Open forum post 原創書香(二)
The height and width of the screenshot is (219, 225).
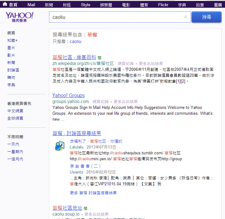pos(85,166)
